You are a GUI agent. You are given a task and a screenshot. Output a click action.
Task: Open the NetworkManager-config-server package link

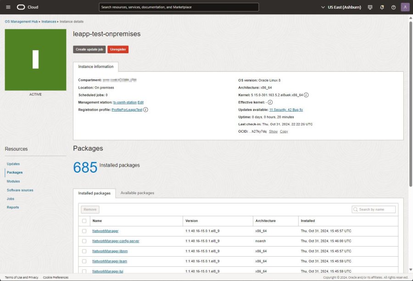pyautogui.click(x=116, y=241)
